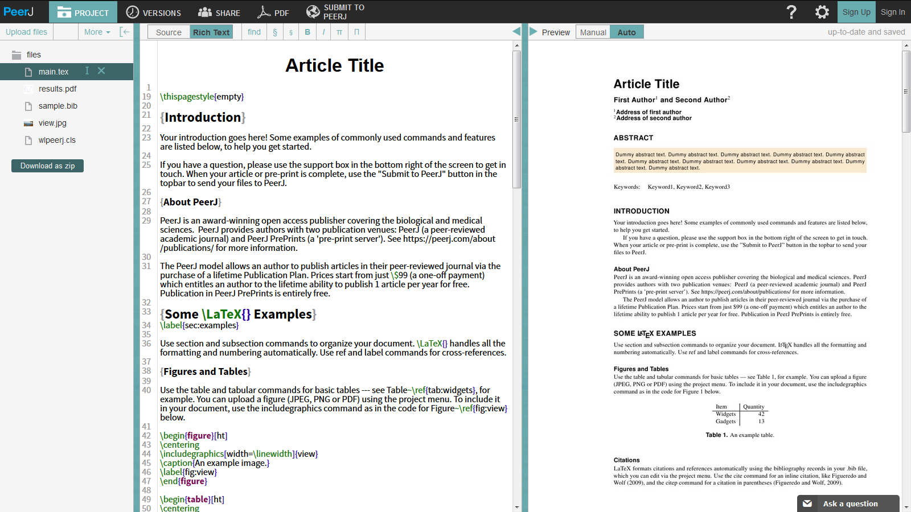The height and width of the screenshot is (512, 911).
Task: Open sample.bib file
Action: click(58, 106)
